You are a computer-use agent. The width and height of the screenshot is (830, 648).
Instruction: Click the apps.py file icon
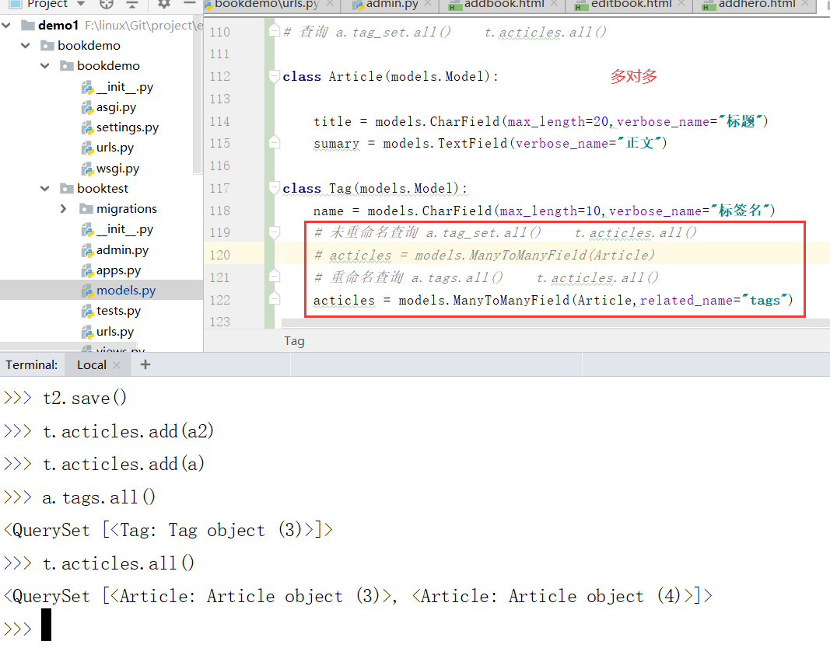87,270
